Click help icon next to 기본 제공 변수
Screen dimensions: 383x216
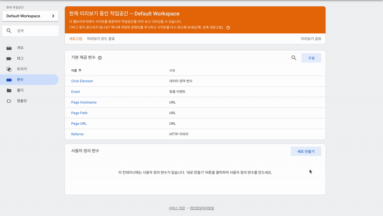[x=100, y=58]
